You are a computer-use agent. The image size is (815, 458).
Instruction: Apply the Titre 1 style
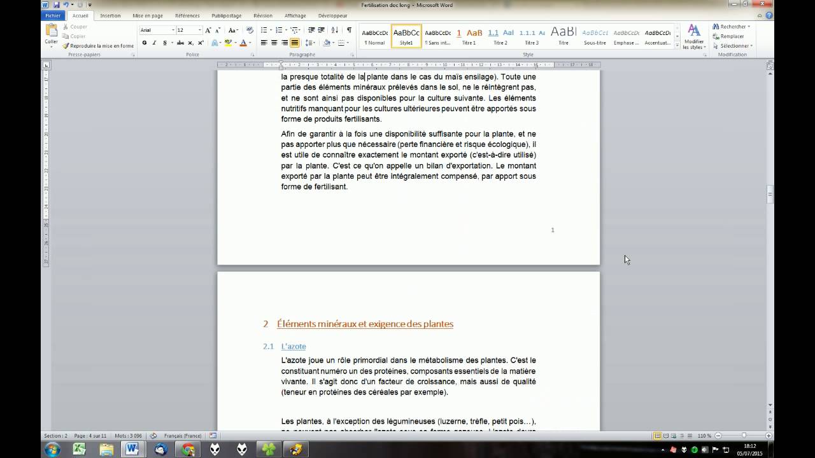(x=469, y=37)
